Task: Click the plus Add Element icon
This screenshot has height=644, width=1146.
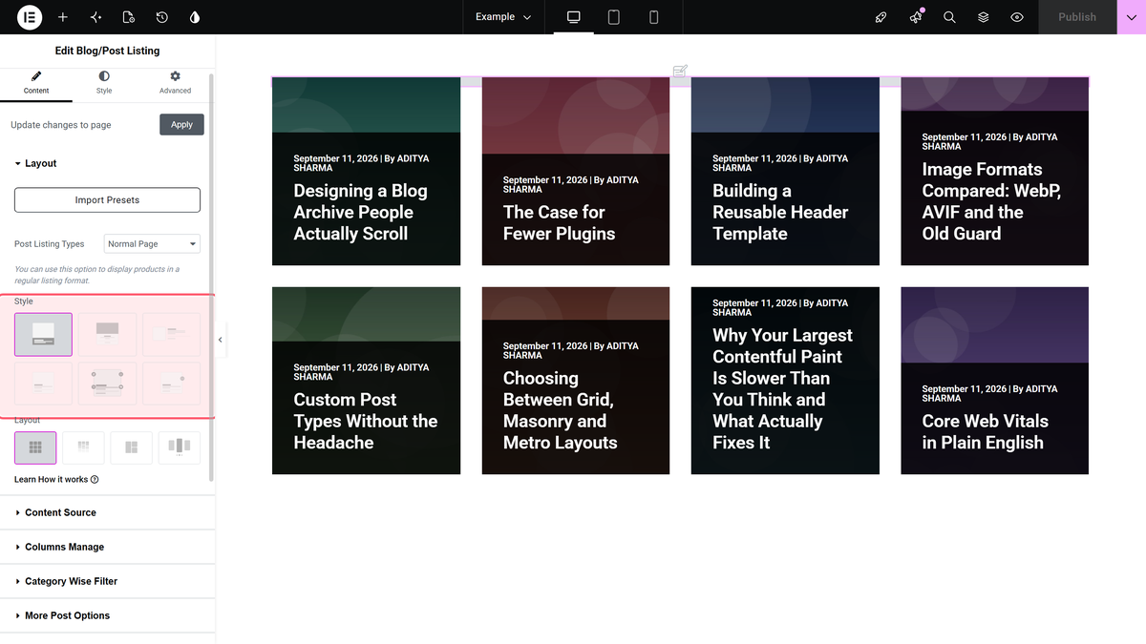Action: [x=63, y=17]
